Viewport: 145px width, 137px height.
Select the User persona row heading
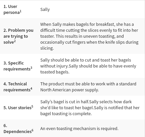tap(12, 10)
